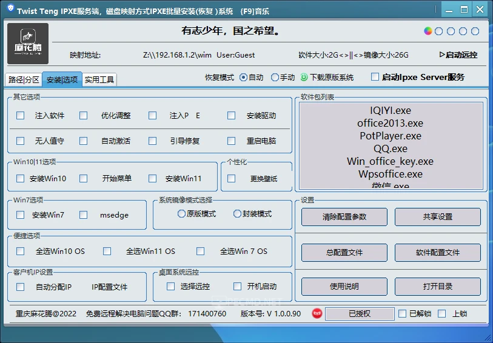Tick the 开始菜单 checkbox

[x=83, y=179]
